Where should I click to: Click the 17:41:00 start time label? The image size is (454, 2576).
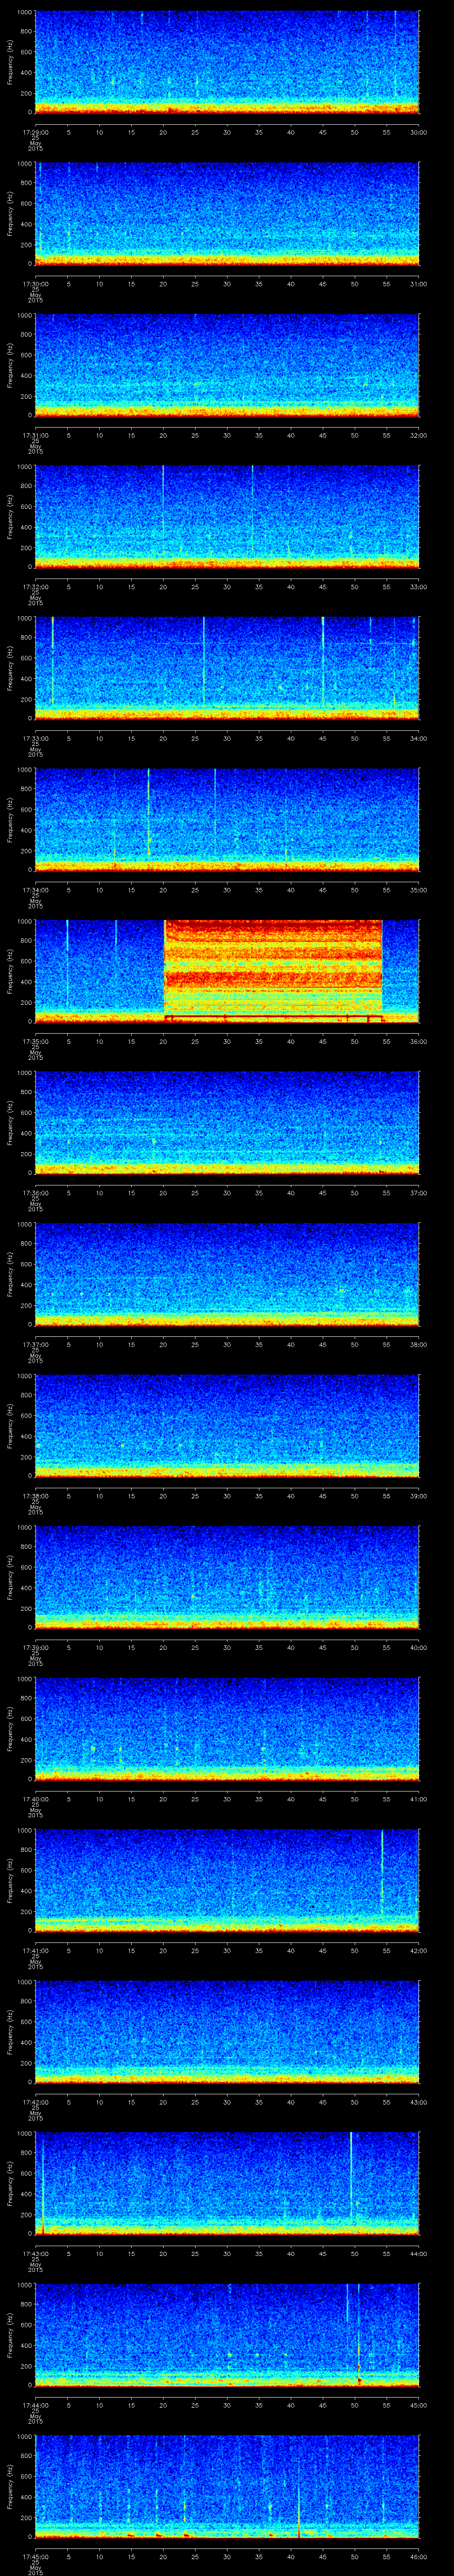pos(35,1950)
